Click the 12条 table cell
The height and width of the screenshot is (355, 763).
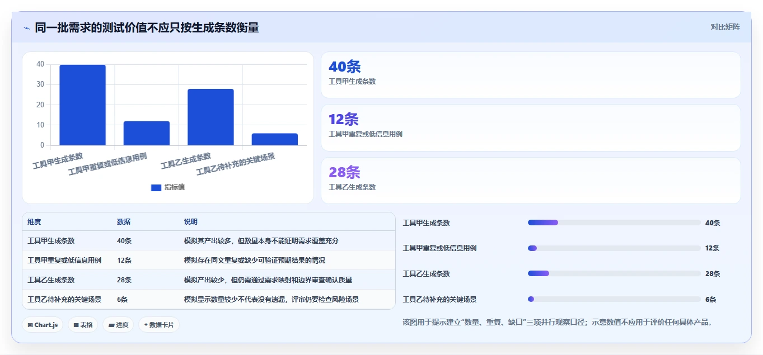coord(124,261)
